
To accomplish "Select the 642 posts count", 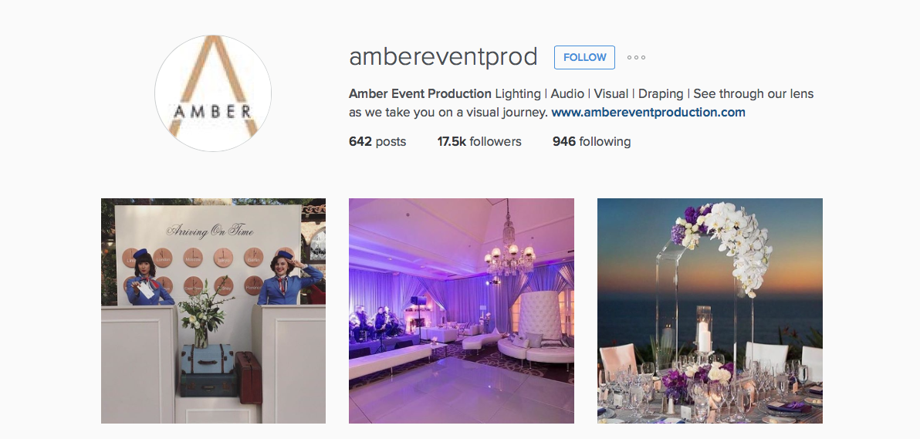I will pos(377,141).
